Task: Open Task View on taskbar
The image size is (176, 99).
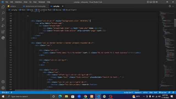Action: pos(54,97)
